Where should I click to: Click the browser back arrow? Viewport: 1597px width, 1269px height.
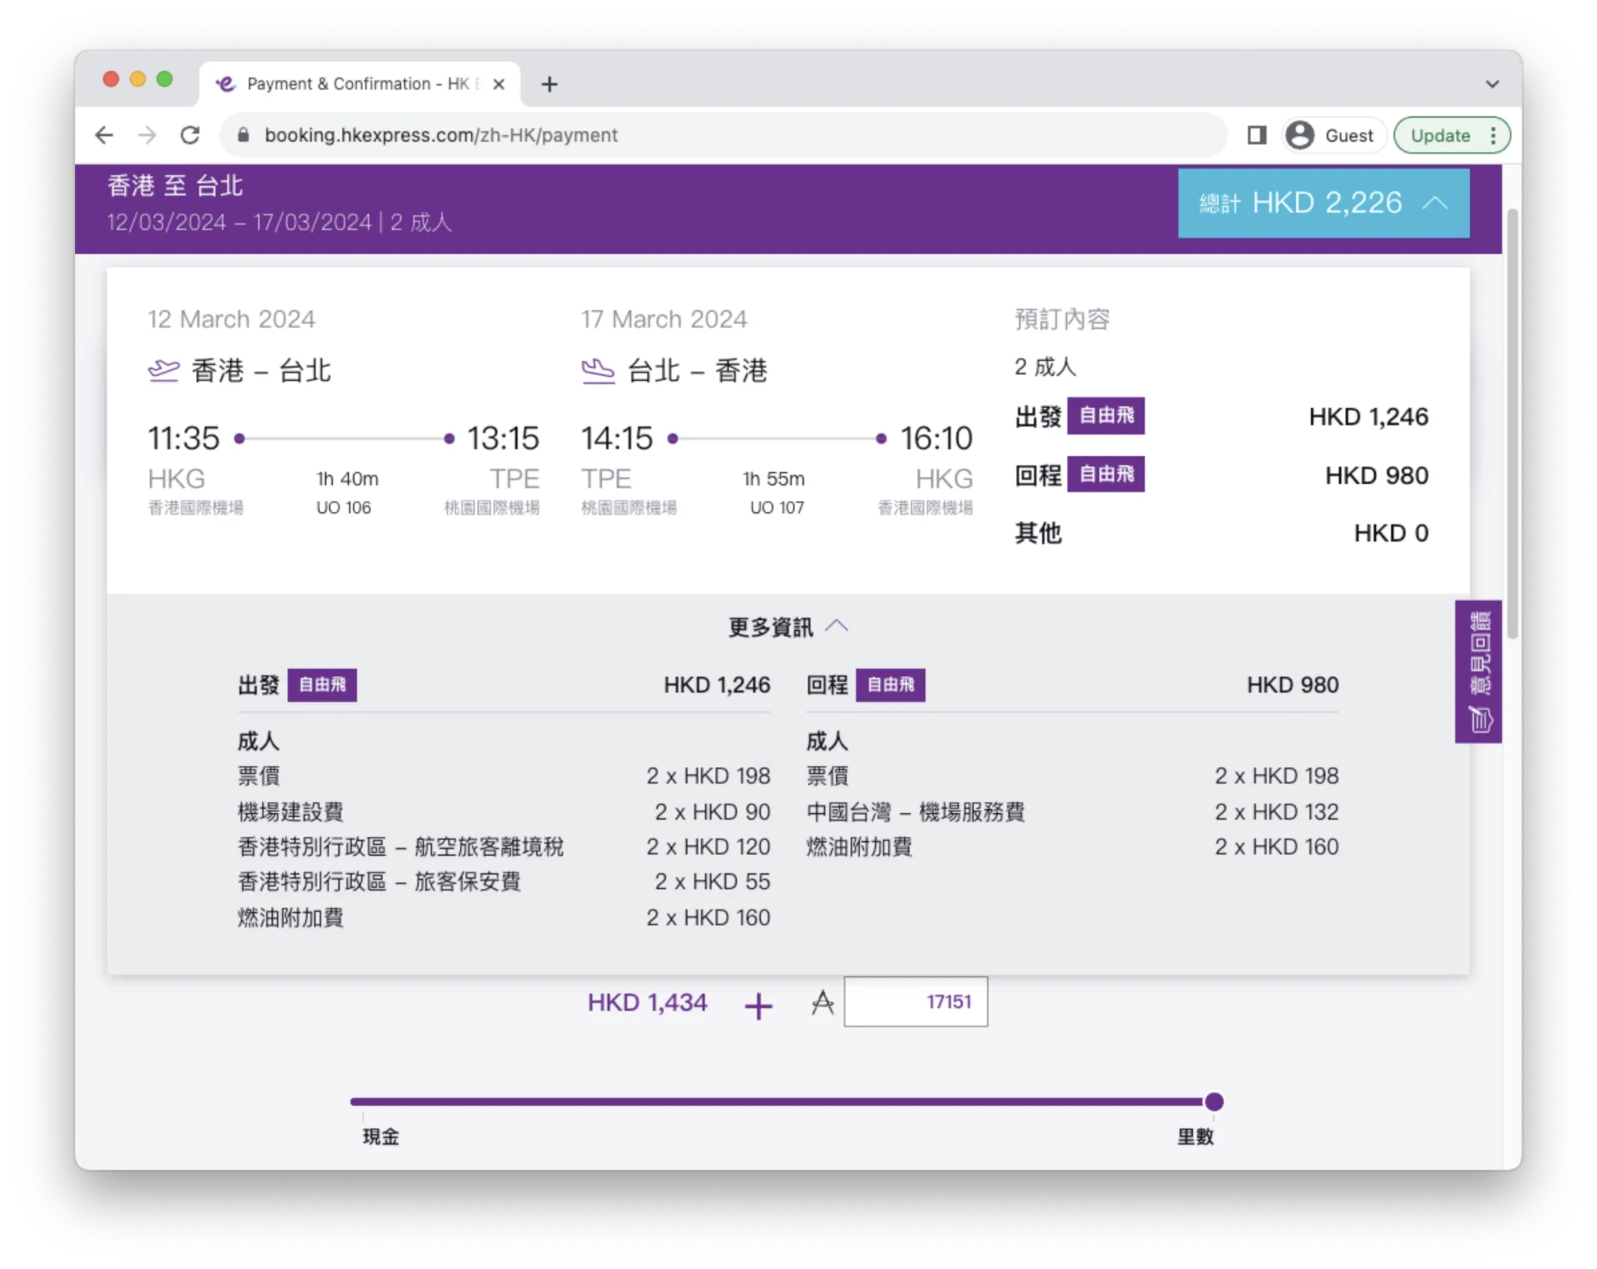point(104,135)
